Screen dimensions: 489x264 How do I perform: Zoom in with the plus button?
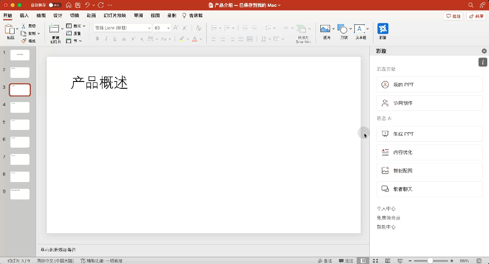point(452,261)
